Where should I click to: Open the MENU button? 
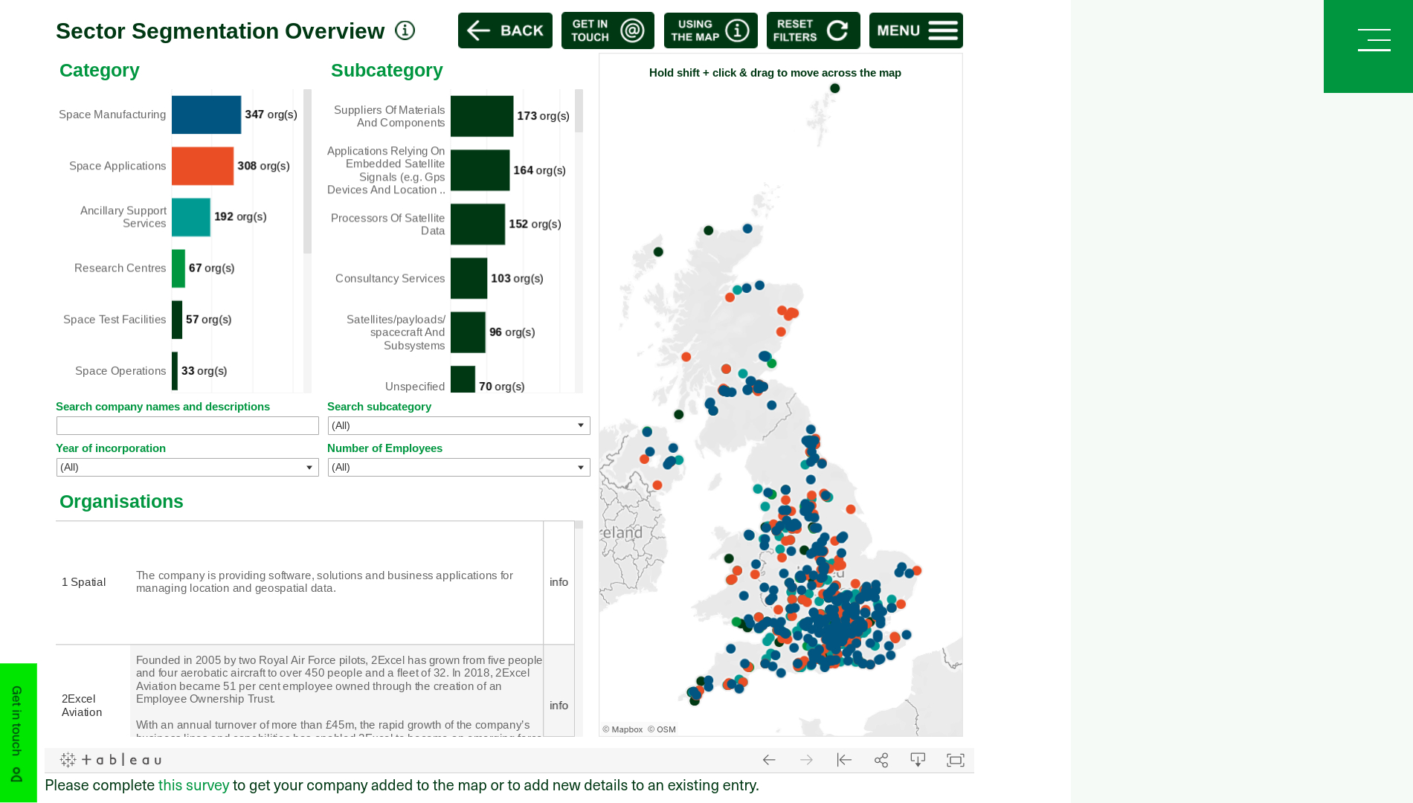tap(915, 30)
